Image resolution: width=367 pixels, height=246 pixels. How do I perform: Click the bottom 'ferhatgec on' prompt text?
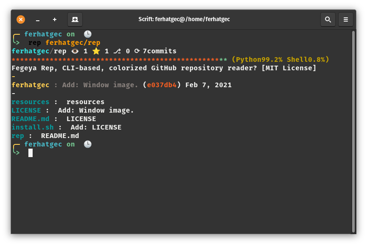(50, 144)
